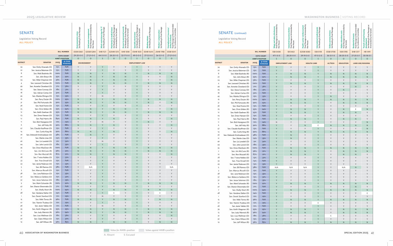The width and height of the screenshot is (393, 246).
Task: Click bill number HB 1491
Action: (367, 52)
